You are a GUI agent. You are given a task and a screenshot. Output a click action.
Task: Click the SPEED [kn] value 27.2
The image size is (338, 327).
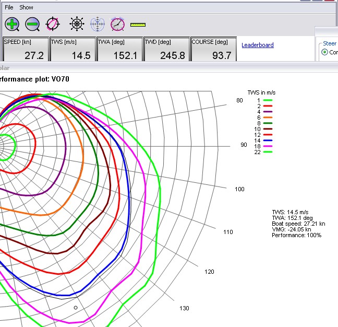tap(34, 55)
